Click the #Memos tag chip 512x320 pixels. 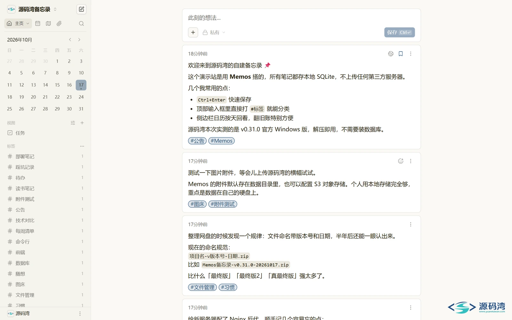pyautogui.click(x=221, y=141)
